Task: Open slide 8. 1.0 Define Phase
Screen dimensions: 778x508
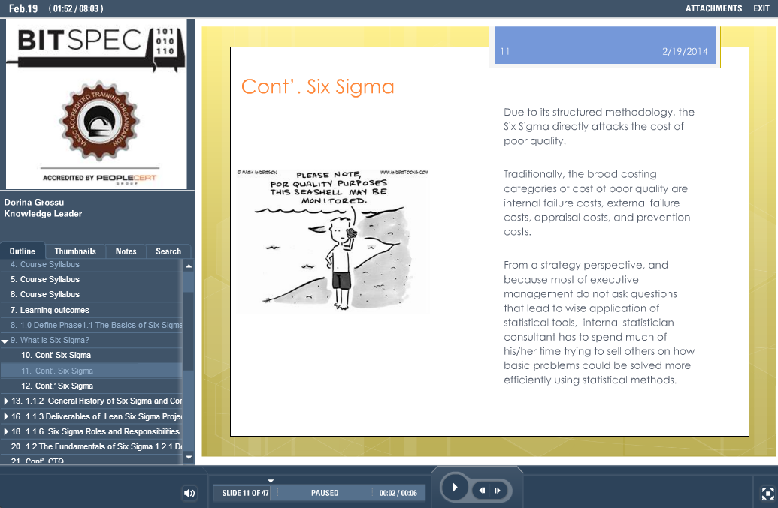Action: coord(92,325)
